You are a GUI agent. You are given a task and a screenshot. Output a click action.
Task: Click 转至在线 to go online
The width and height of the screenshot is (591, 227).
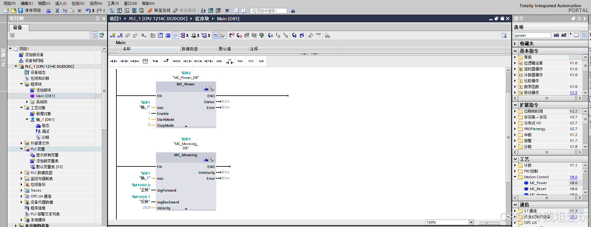click(159, 11)
